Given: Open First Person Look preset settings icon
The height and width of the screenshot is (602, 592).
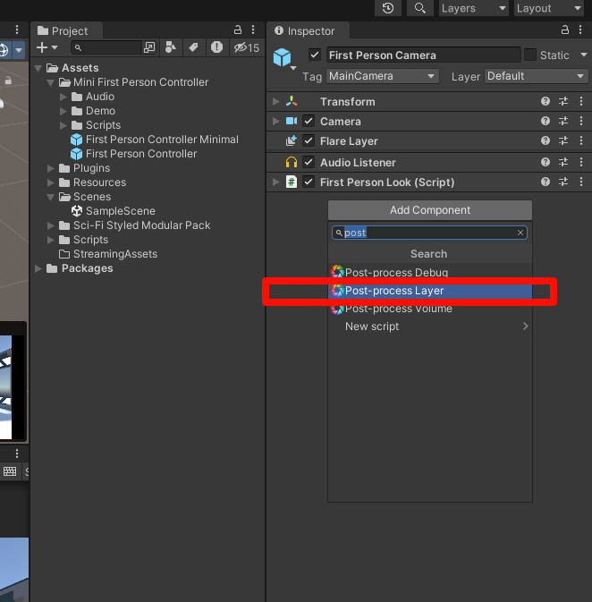Looking at the screenshot, I should click(x=563, y=182).
